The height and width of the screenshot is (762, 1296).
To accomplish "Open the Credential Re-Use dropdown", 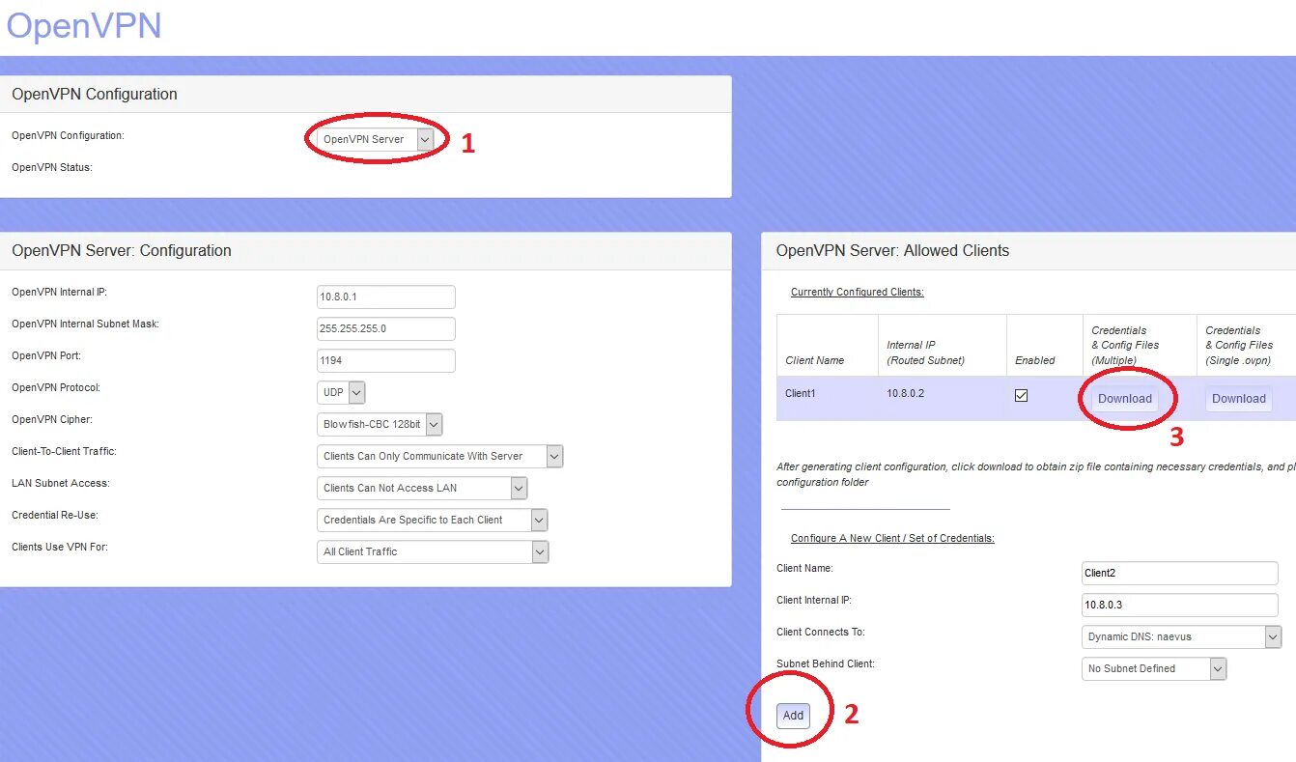I will point(433,520).
